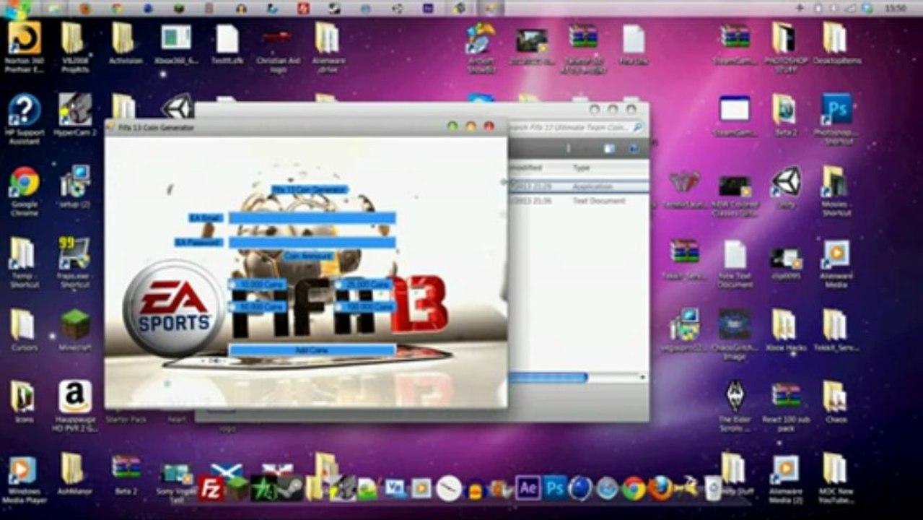This screenshot has width=923, height=520.
Task: Open Windows Media Player desktop shortcut
Action: pos(23,479)
